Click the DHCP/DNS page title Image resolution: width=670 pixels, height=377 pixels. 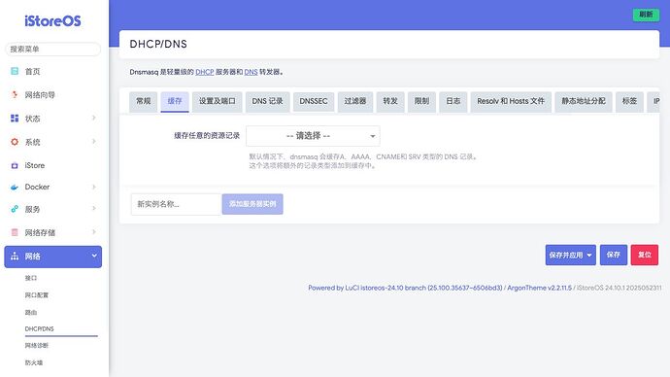pyautogui.click(x=158, y=44)
